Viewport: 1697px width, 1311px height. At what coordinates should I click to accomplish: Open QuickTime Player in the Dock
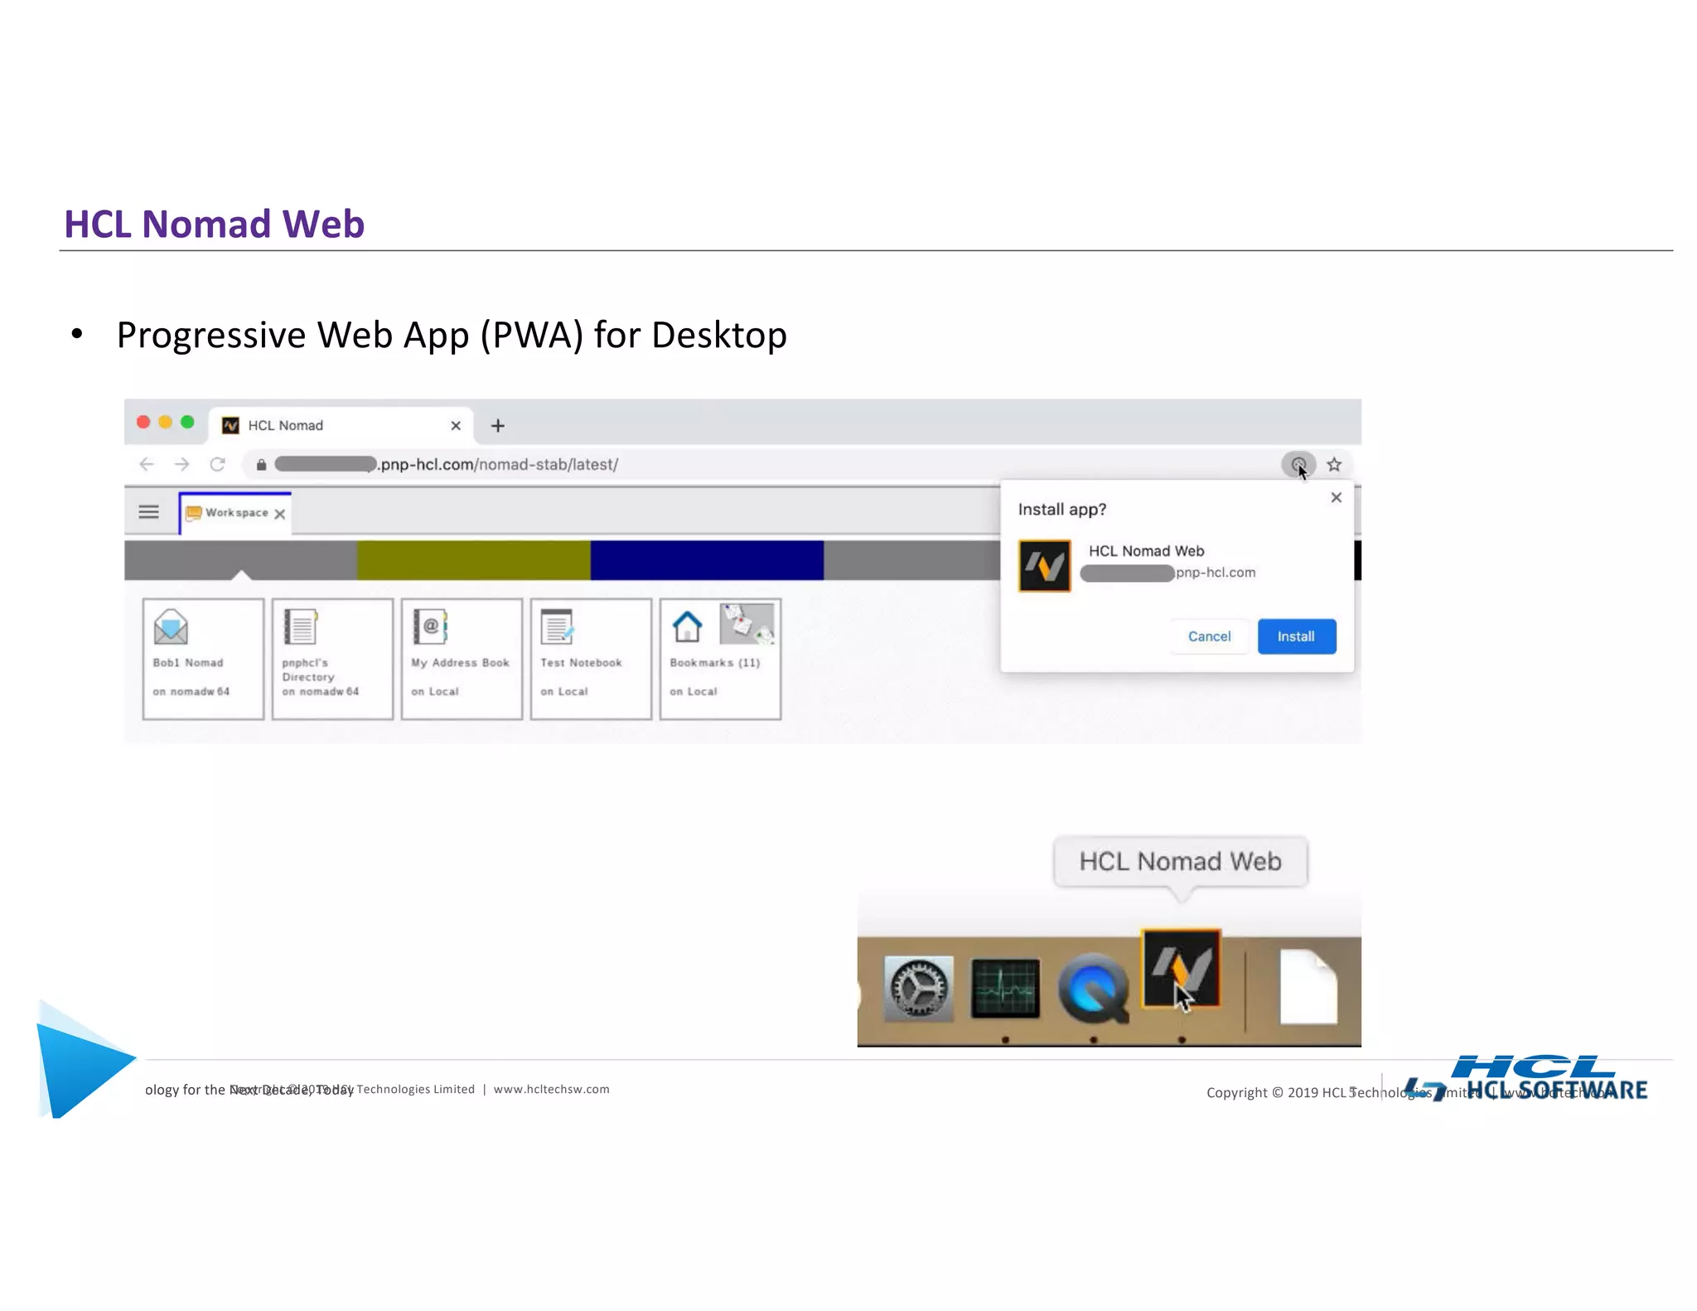(1094, 989)
